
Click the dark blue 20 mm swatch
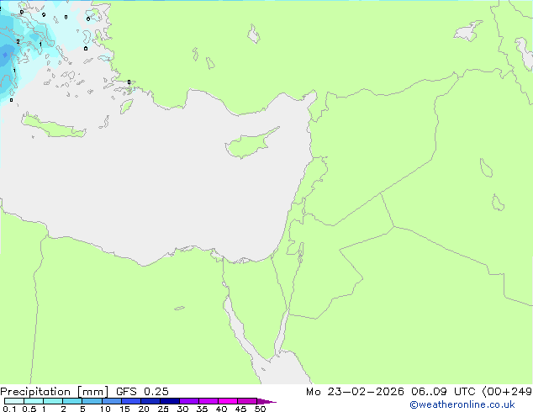(150, 401)
